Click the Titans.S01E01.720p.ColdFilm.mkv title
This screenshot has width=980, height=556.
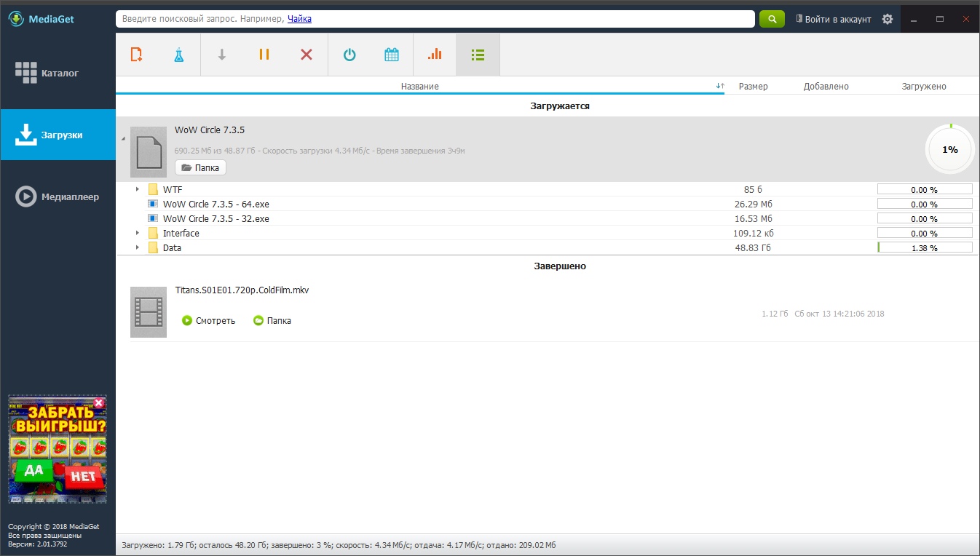pyautogui.click(x=242, y=290)
